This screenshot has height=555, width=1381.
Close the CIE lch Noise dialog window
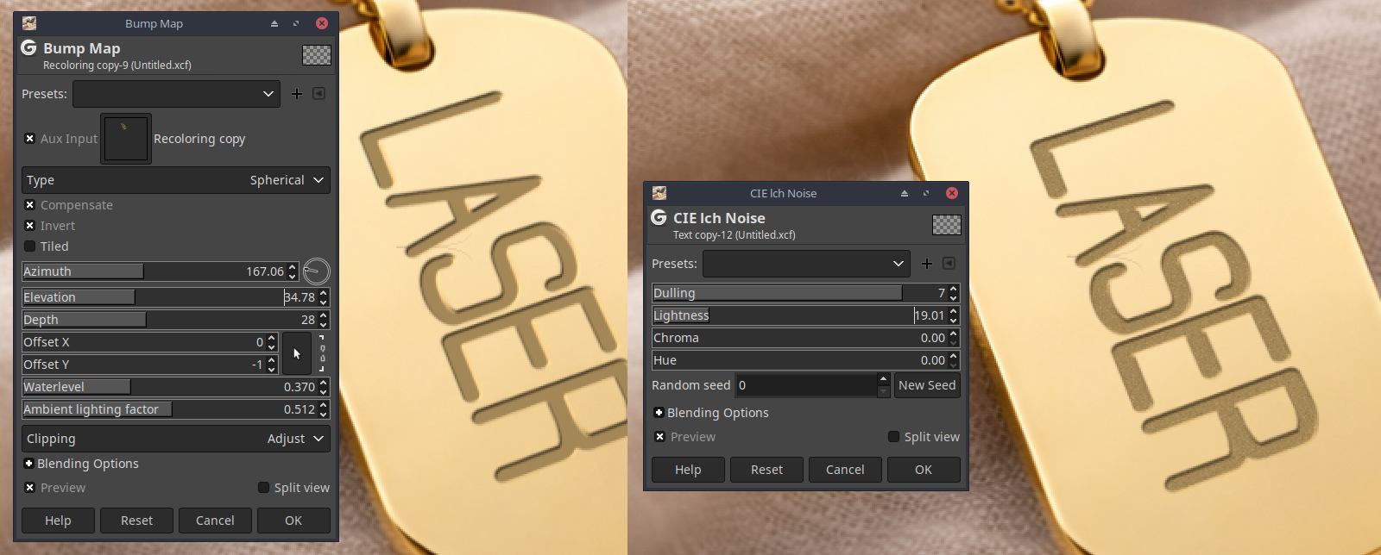click(952, 193)
